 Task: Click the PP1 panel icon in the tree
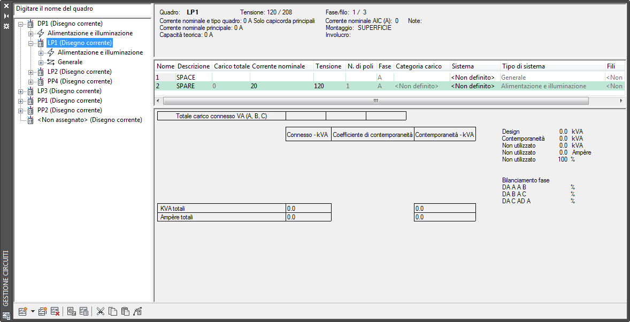(30, 101)
